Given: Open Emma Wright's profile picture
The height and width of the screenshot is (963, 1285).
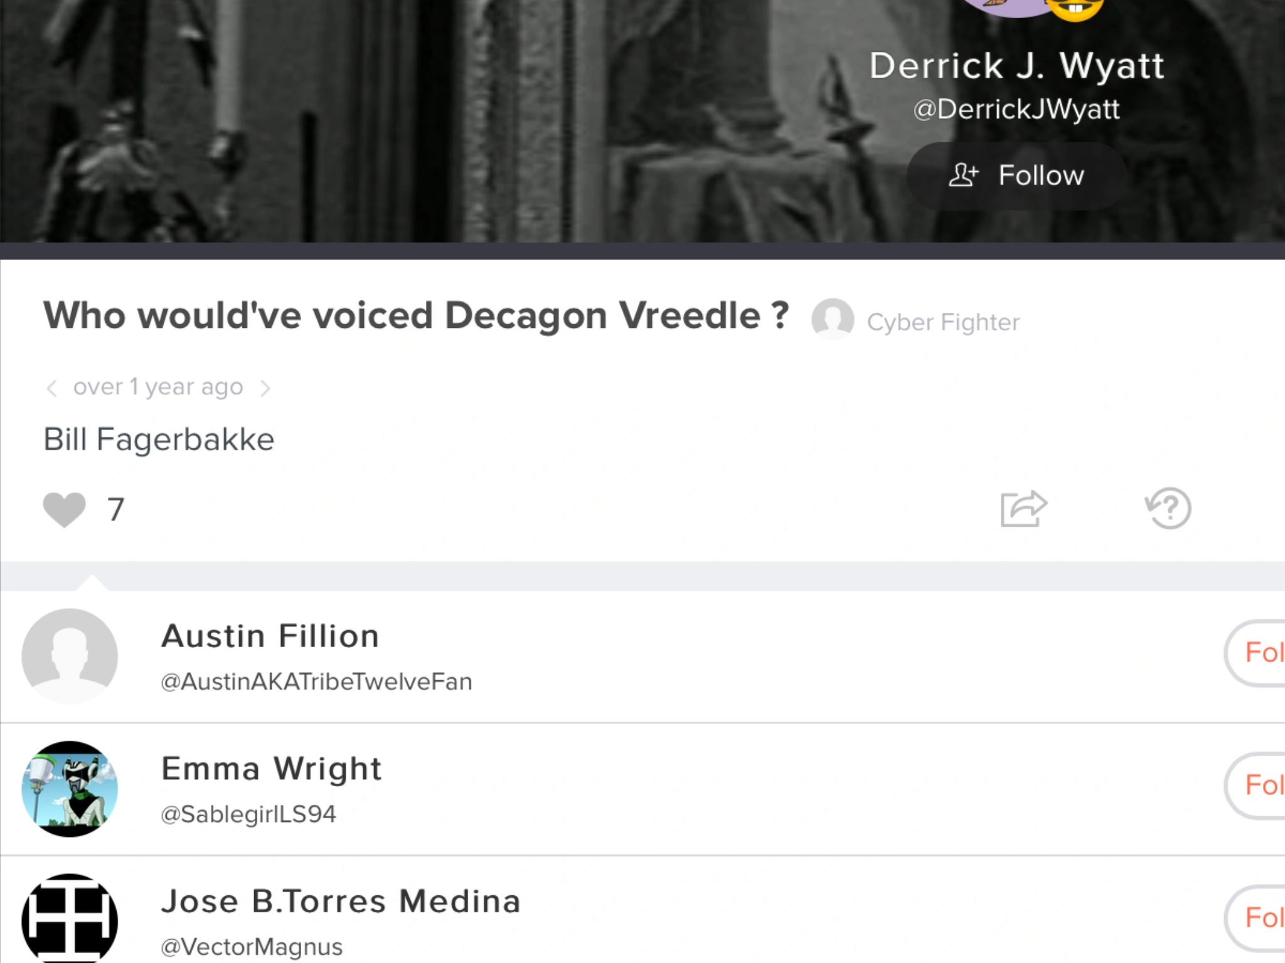Looking at the screenshot, I should (70, 789).
